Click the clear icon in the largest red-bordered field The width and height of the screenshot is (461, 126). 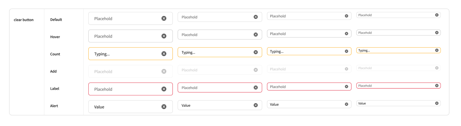point(164,89)
